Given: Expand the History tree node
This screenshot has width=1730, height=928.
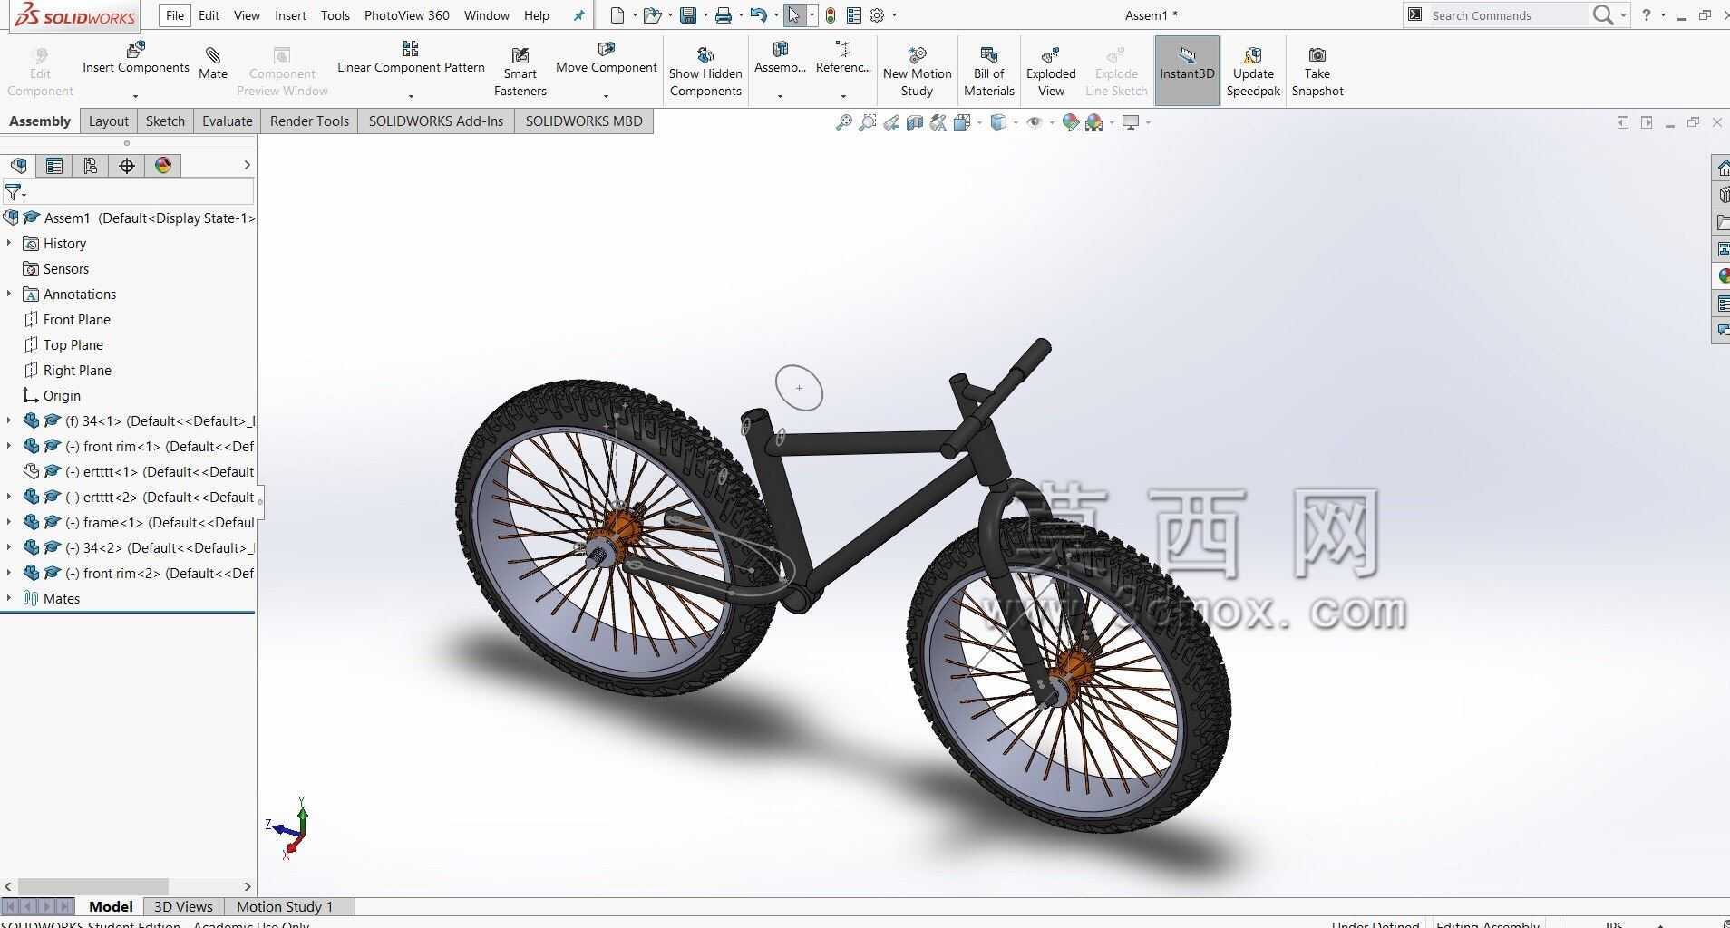Looking at the screenshot, I should pos(9,243).
